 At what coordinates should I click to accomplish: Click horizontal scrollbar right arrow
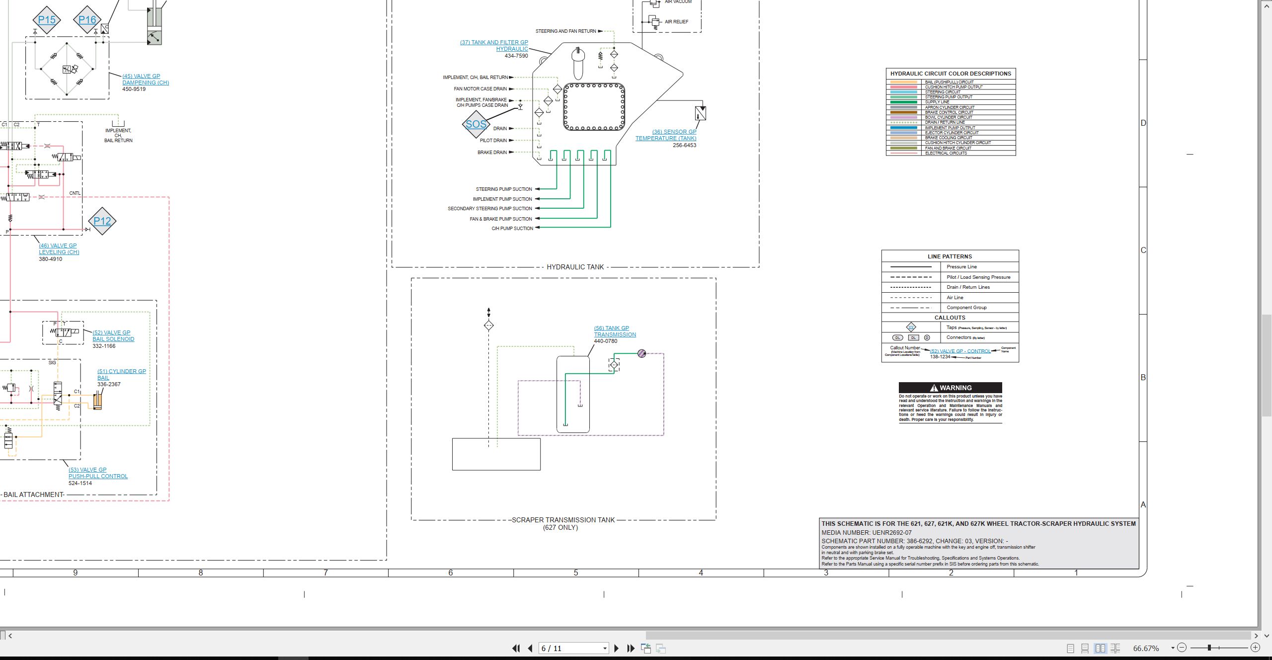pos(1256,635)
